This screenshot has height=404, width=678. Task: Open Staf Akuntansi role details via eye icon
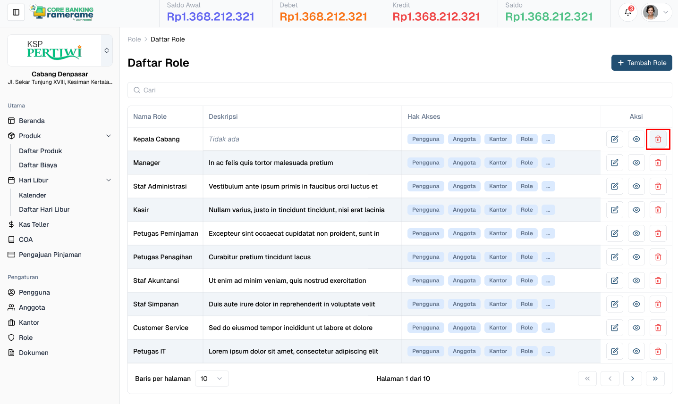point(636,280)
